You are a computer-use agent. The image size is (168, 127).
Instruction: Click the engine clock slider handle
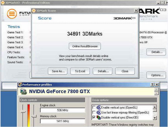(23, 111)
